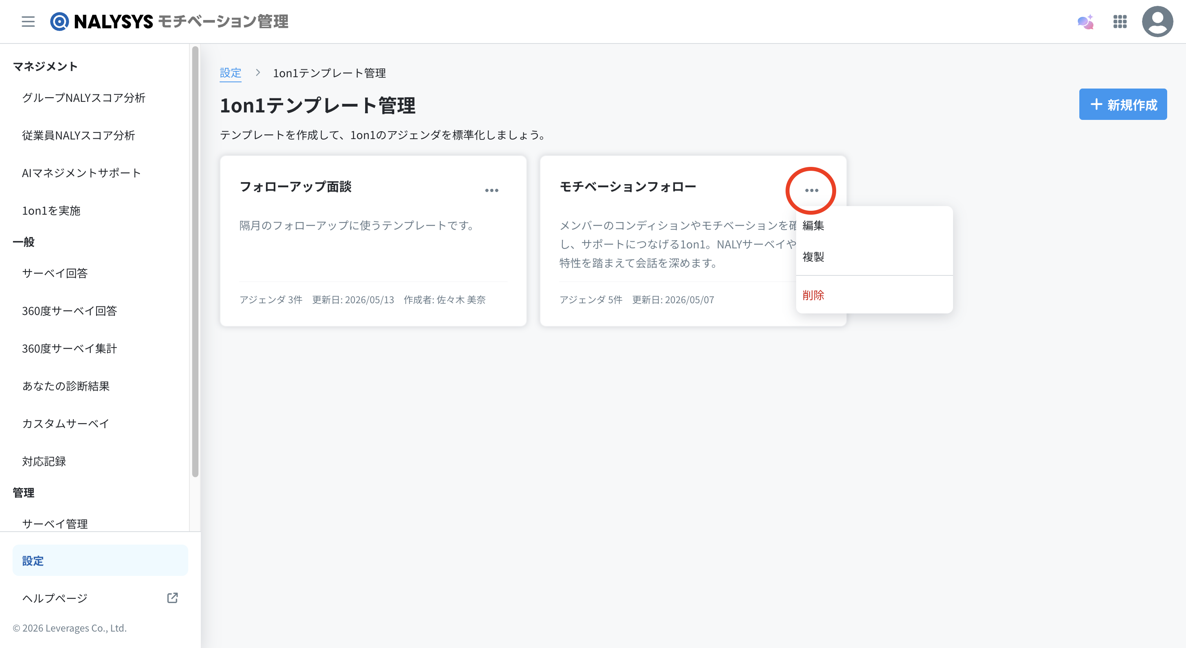This screenshot has width=1186, height=648.
Task: Select 編集 from the context menu
Action: click(x=874, y=225)
